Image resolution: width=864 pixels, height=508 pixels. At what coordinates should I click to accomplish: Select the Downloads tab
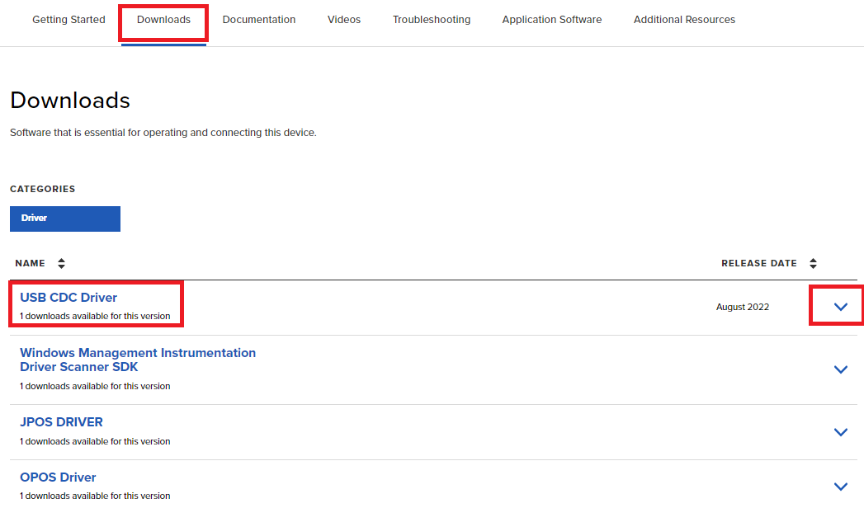click(x=163, y=20)
